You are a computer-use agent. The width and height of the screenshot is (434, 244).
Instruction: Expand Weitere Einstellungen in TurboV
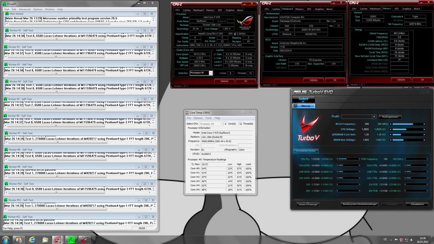tap(308, 204)
